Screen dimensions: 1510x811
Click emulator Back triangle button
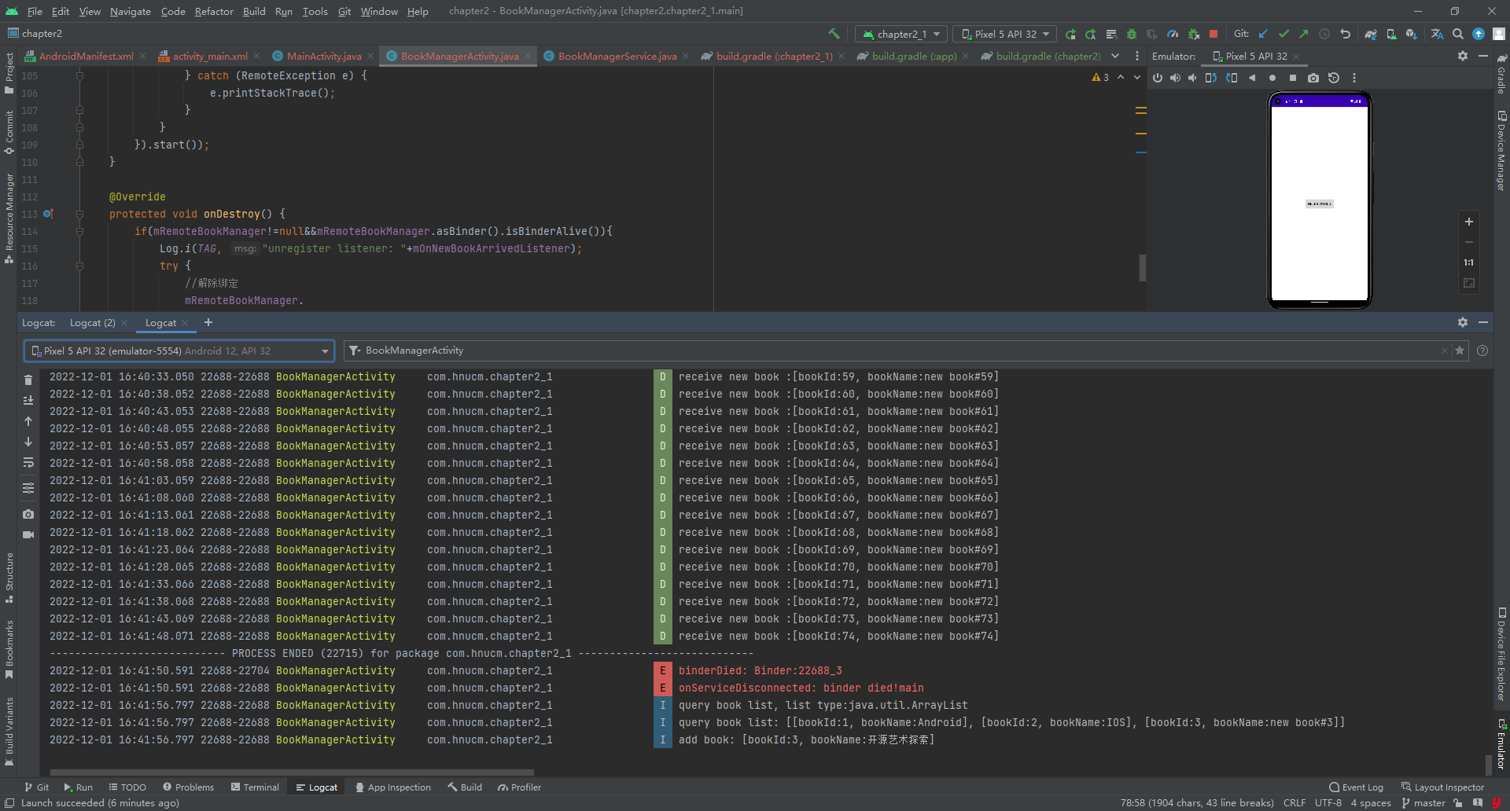coord(1252,78)
